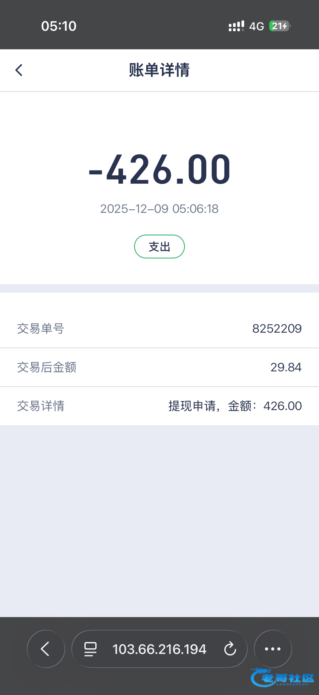Select the post-transaction balance 29.84
The height and width of the screenshot is (695, 319).
pos(286,367)
